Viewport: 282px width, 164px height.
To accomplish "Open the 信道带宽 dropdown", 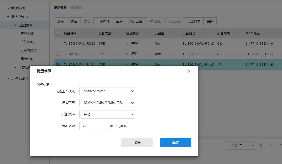I will point(107,103).
